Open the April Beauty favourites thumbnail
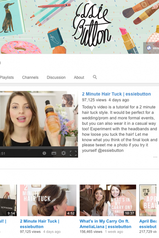The width and height of the screenshot is (159, 238). 148,200
